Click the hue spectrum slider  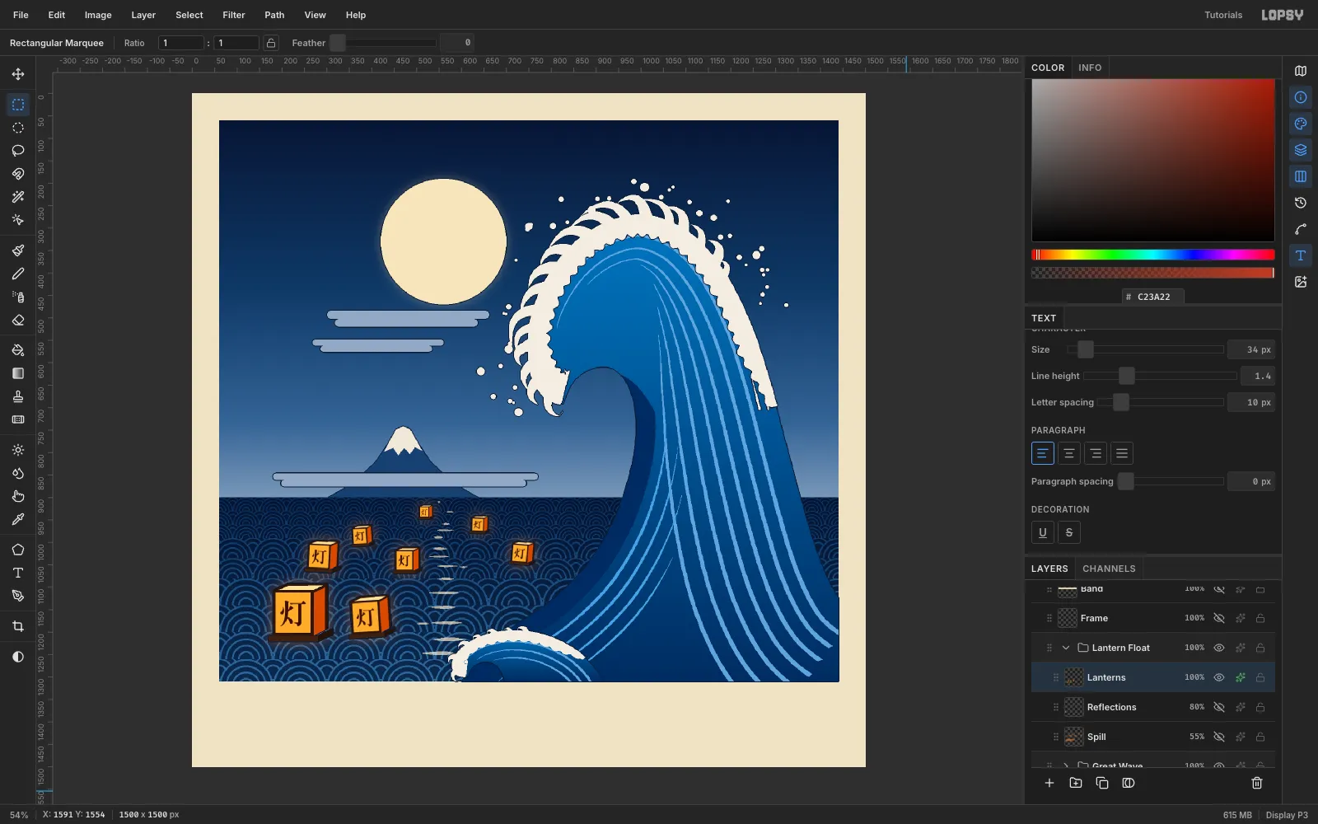tap(1153, 255)
